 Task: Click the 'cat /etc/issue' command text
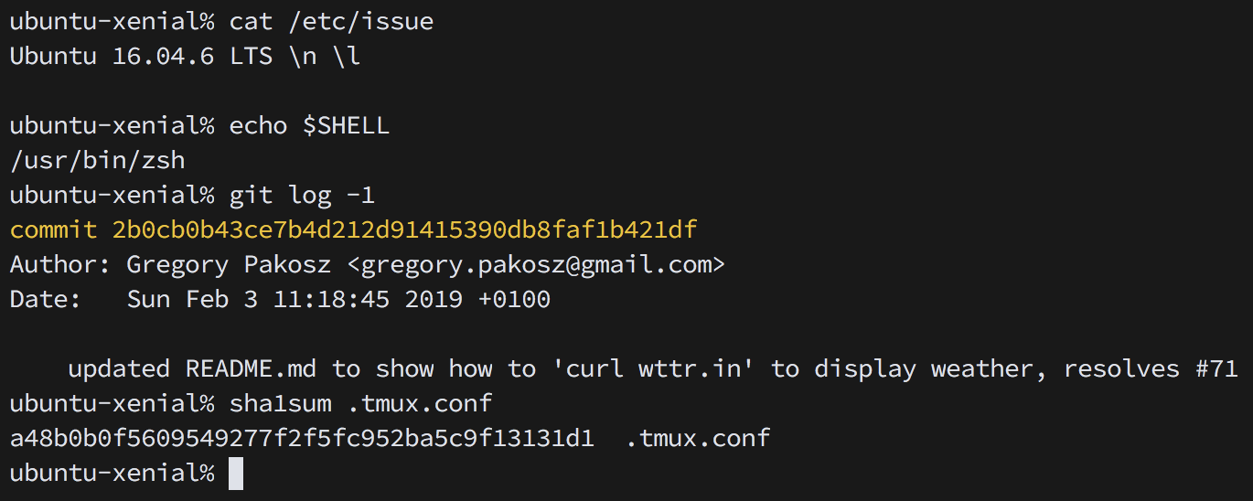click(331, 21)
